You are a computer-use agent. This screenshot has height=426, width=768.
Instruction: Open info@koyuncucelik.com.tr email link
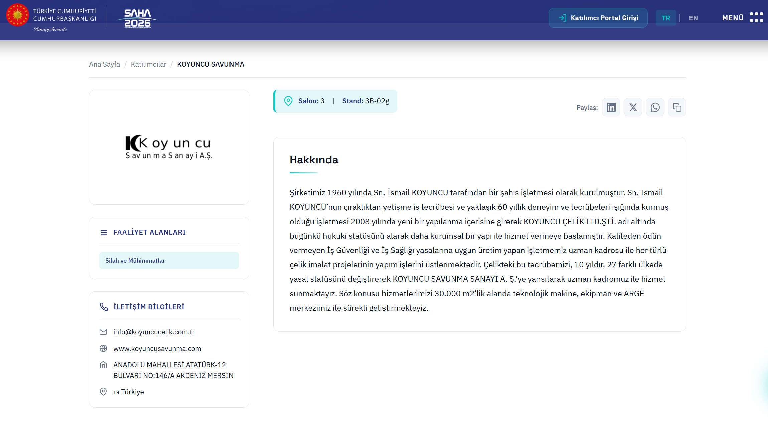(154, 332)
